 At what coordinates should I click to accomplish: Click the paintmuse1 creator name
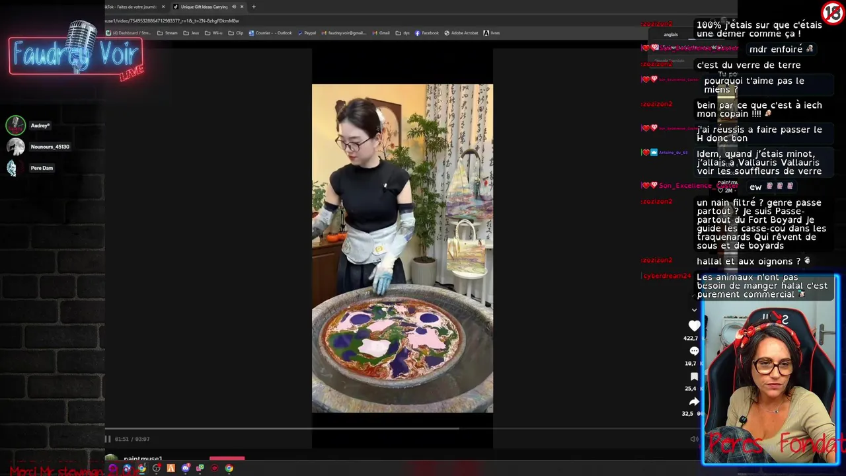click(143, 459)
